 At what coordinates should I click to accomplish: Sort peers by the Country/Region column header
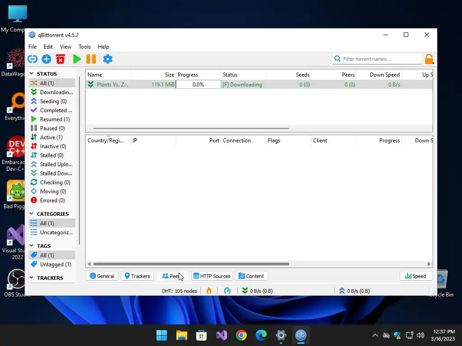coord(108,141)
